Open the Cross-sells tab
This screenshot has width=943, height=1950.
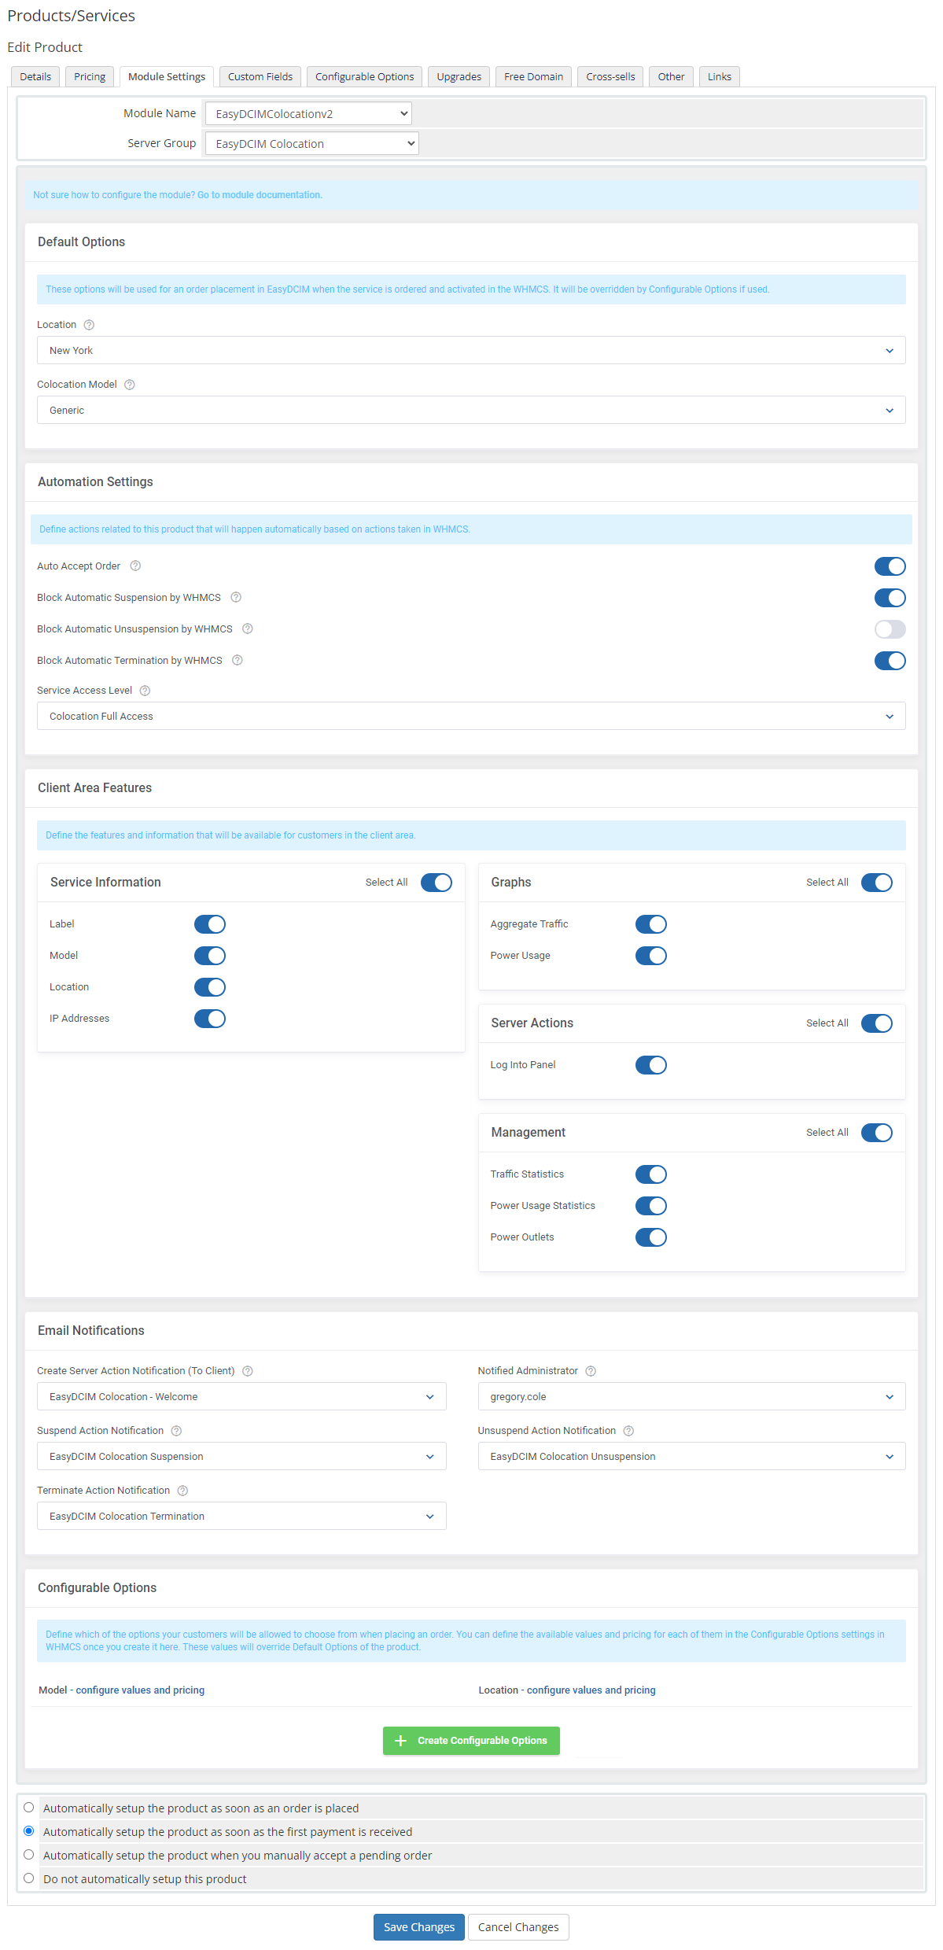tap(610, 77)
